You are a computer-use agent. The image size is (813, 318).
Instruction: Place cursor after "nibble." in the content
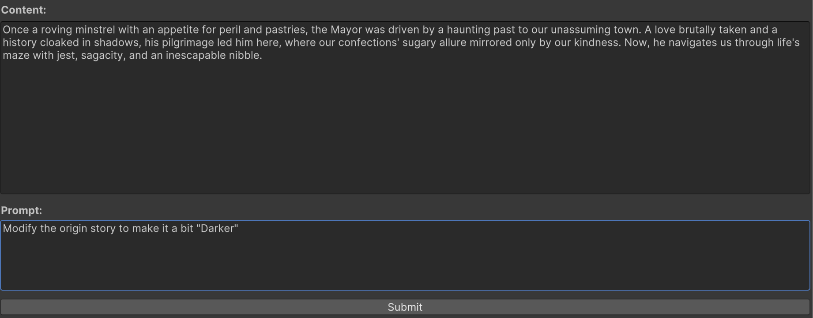(262, 55)
